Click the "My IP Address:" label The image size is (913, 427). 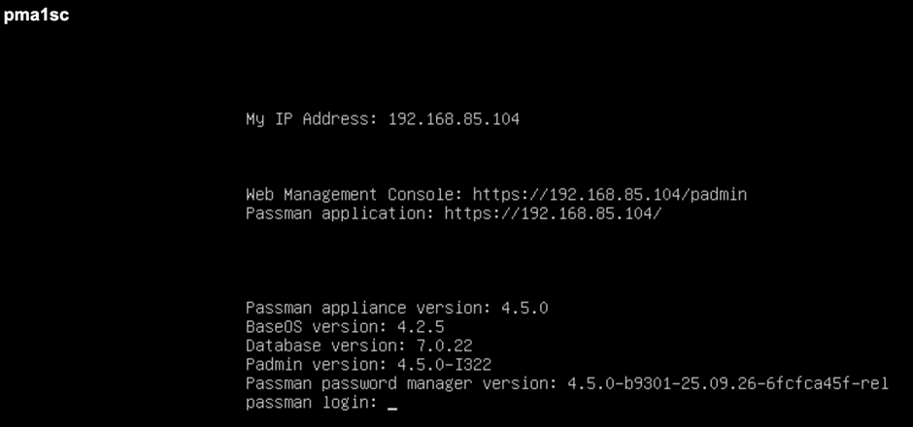pos(312,119)
